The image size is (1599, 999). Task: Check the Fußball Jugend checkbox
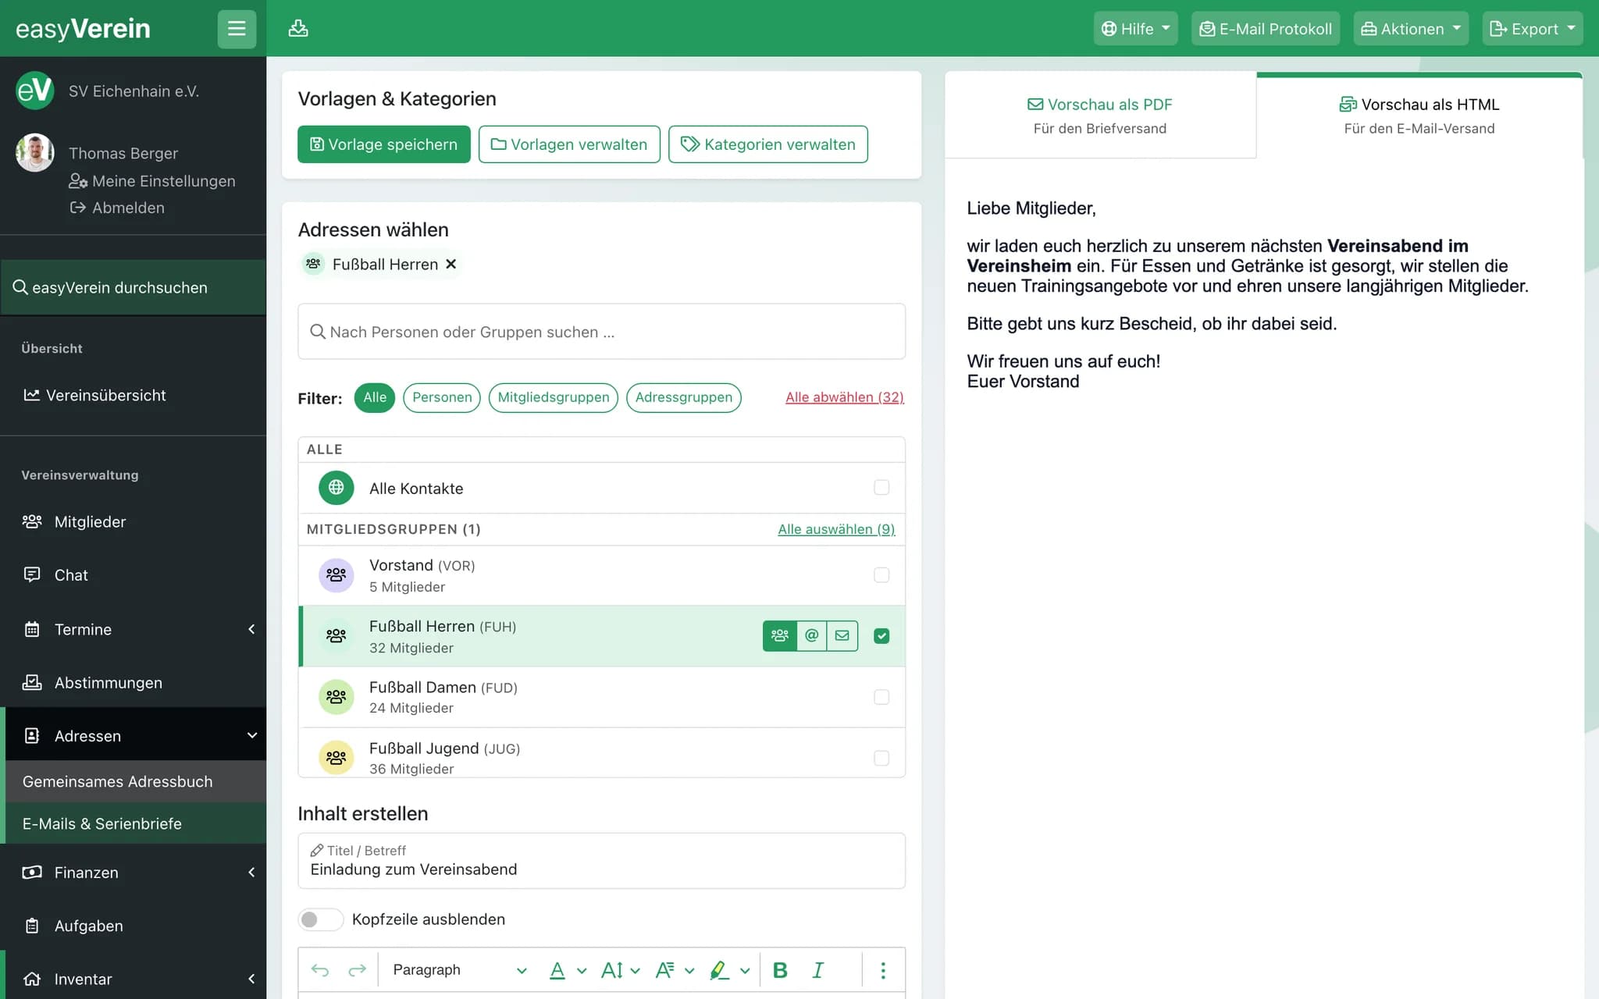pyautogui.click(x=881, y=758)
